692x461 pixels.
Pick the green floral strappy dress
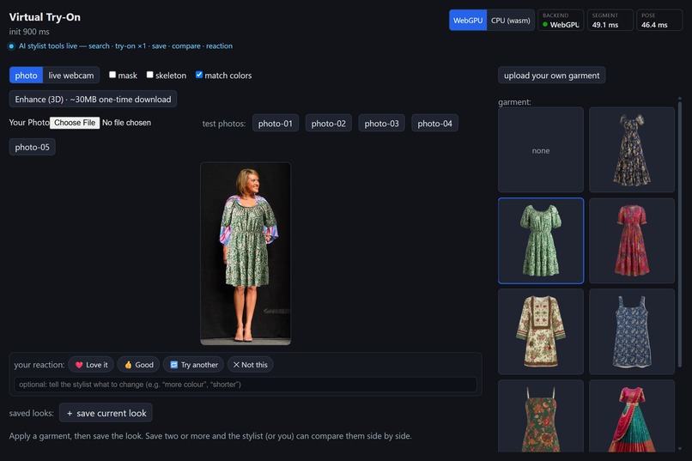[x=541, y=416]
